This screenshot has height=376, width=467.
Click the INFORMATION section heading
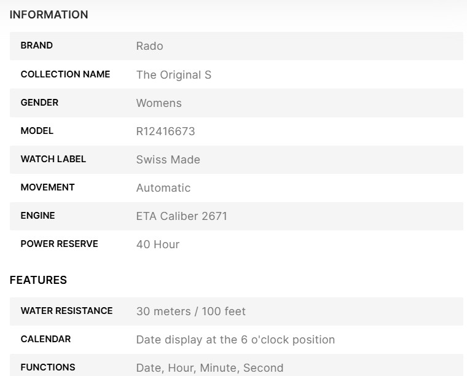[49, 15]
